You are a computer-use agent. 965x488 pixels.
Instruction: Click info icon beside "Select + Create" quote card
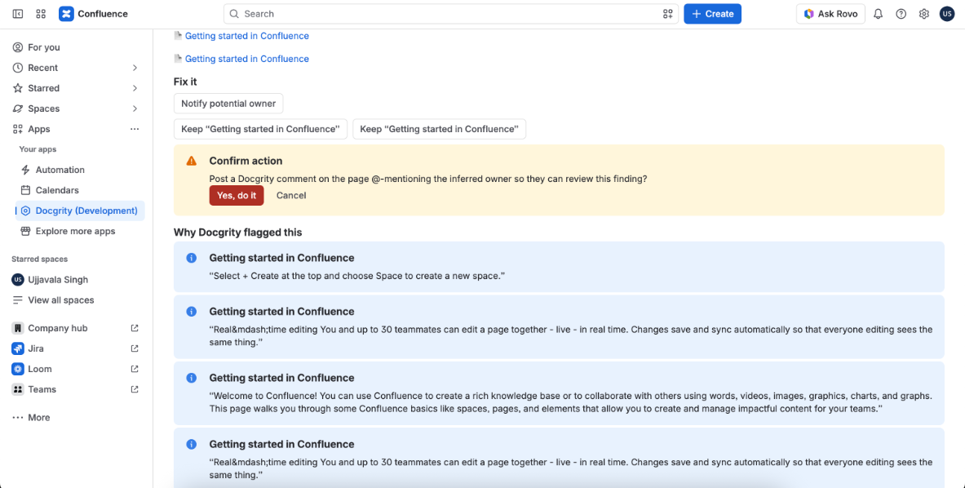(x=192, y=258)
